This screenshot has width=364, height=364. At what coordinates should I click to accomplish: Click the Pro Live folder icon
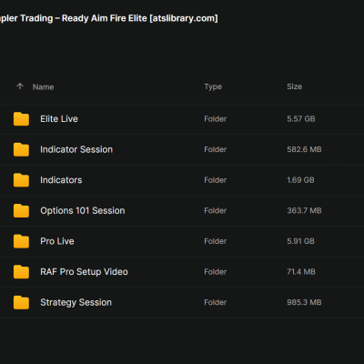pos(21,241)
